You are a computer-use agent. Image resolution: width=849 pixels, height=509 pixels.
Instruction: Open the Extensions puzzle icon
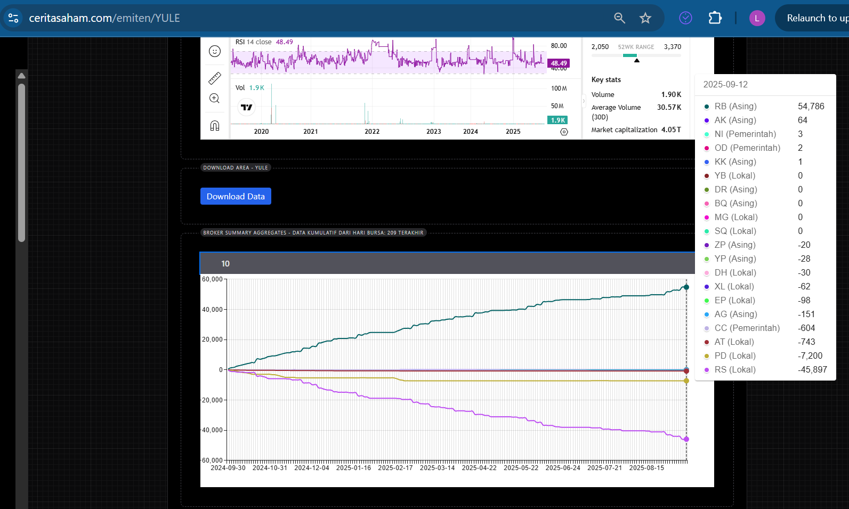click(715, 18)
